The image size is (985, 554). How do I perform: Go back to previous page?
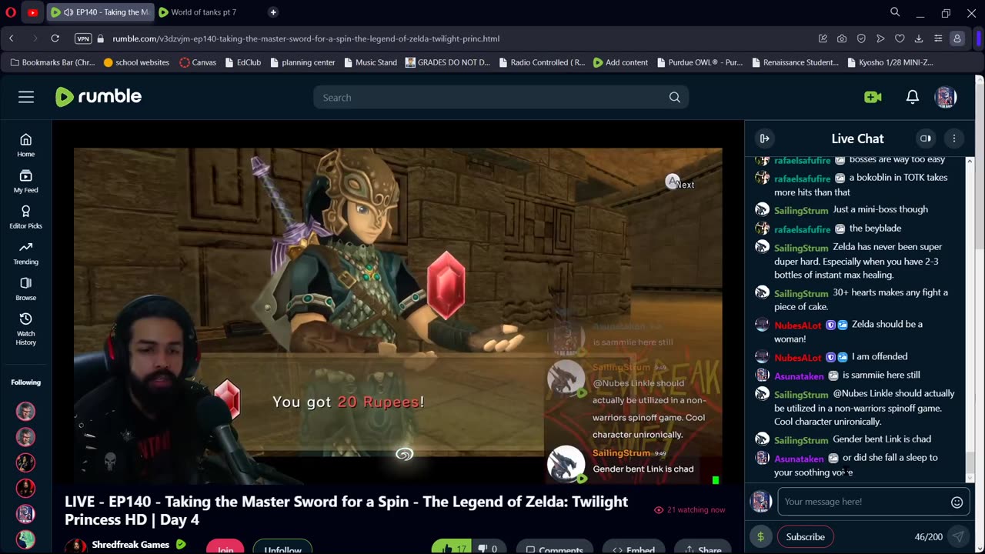point(12,38)
